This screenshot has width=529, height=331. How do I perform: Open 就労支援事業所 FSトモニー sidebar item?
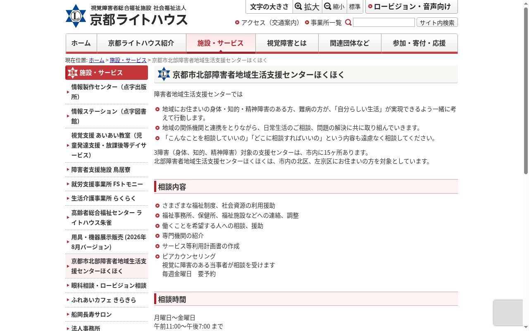tap(107, 184)
